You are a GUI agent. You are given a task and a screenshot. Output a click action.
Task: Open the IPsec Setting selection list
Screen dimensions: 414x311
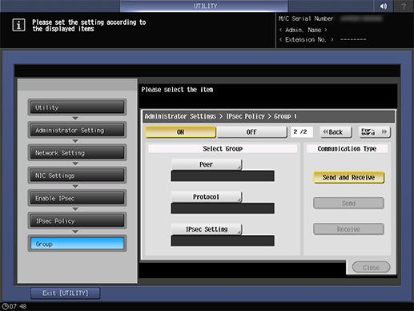[x=207, y=229]
